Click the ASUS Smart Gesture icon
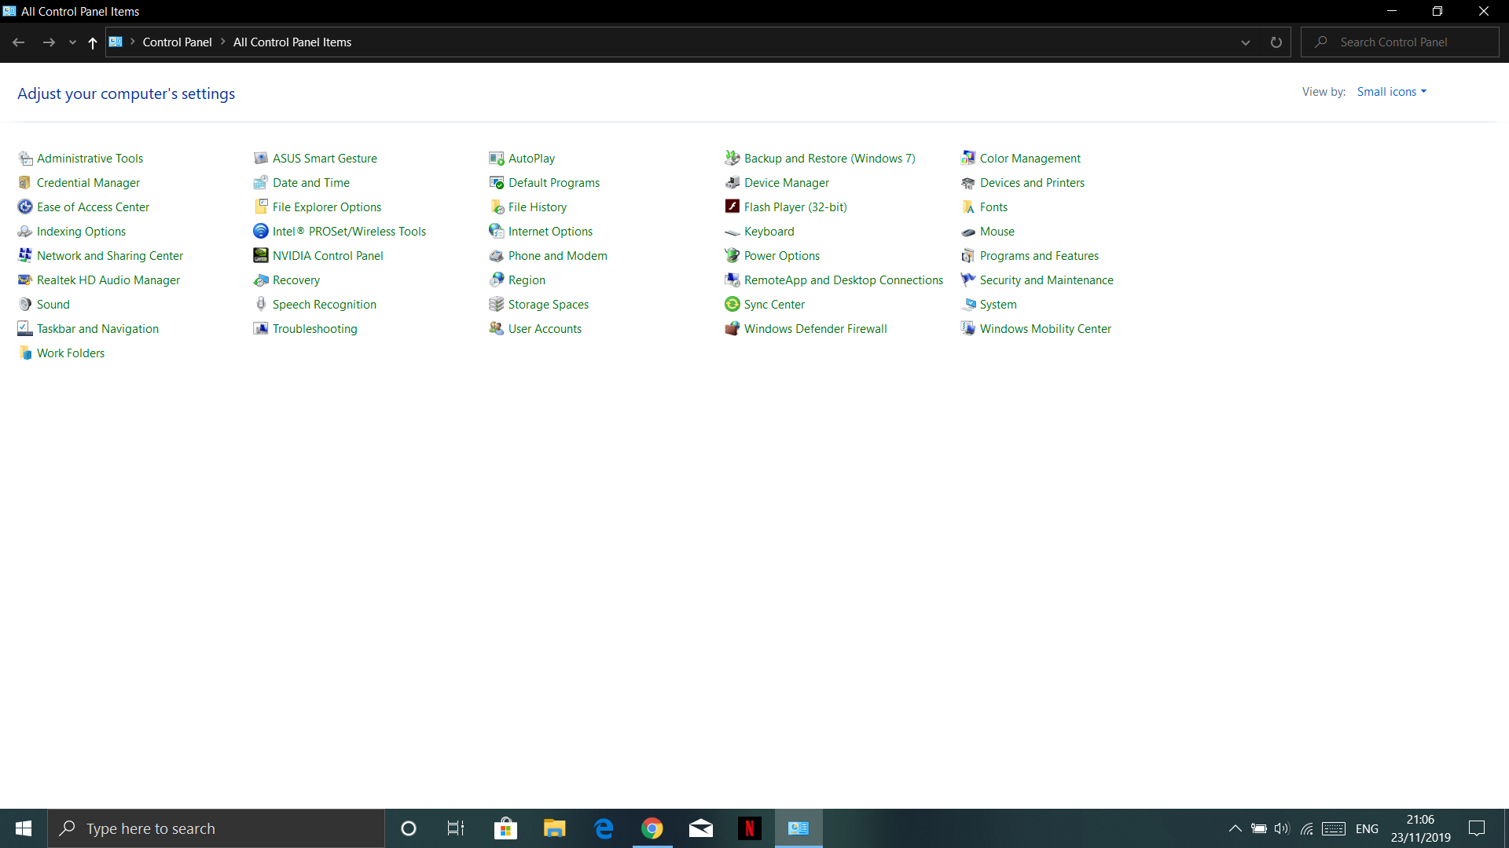Screen dimensions: 1509x848 point(261,159)
